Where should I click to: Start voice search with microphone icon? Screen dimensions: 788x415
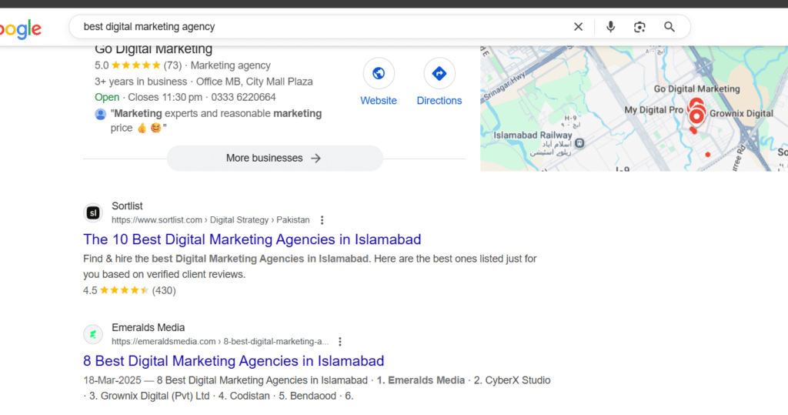610,27
